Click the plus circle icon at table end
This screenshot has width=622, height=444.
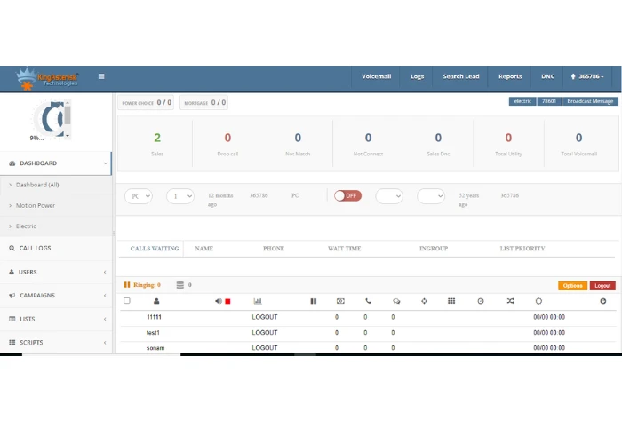[603, 301]
